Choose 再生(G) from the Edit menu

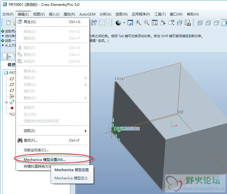(52, 22)
